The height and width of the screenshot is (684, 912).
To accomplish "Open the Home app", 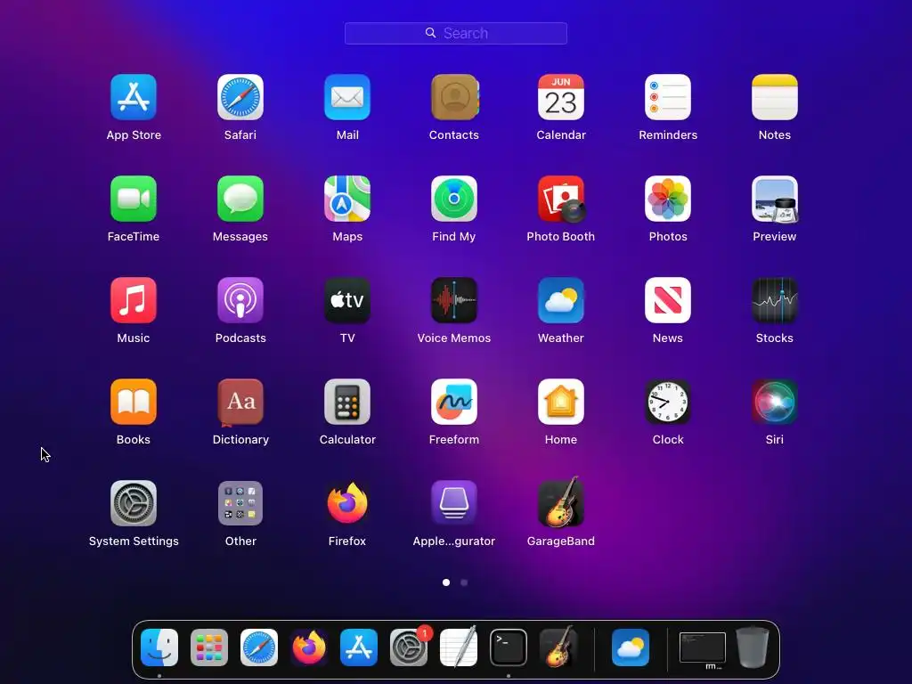I will (561, 402).
